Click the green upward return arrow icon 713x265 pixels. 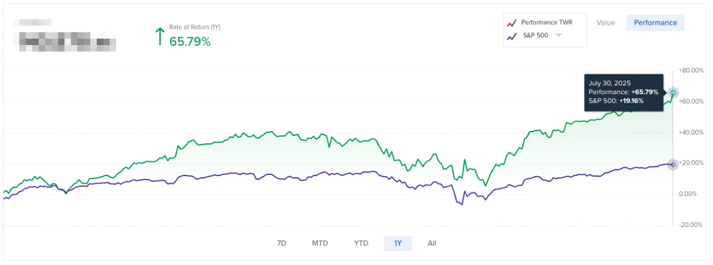tap(159, 36)
